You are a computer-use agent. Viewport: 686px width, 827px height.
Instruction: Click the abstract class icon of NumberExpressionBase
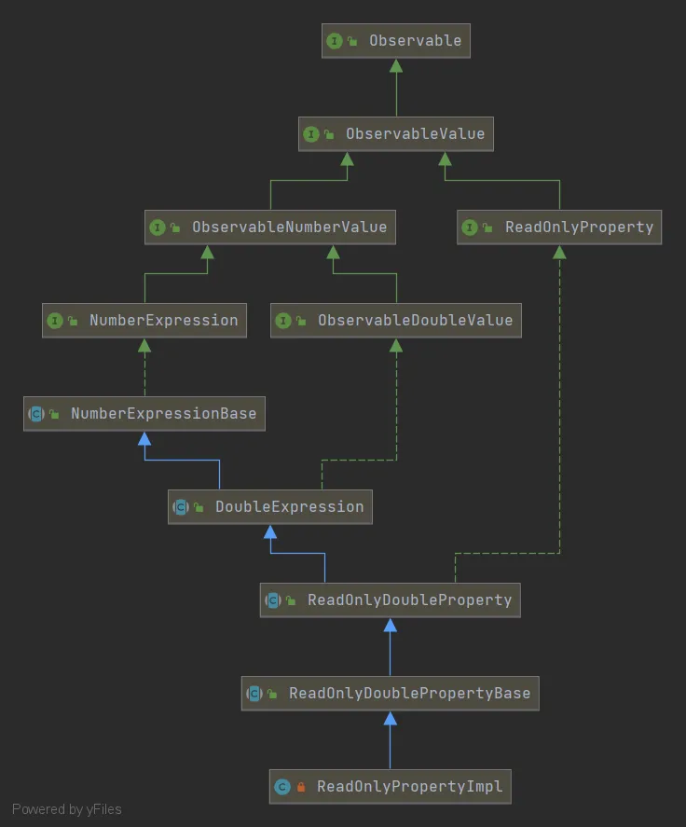click(x=36, y=414)
